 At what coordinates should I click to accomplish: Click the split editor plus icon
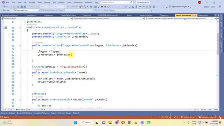click(x=218, y=19)
